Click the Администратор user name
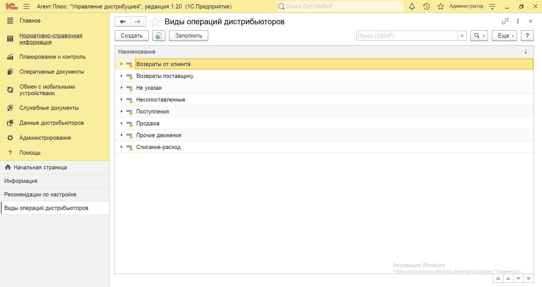Screen dimensions: 542x287 pyautogui.click(x=466, y=6)
